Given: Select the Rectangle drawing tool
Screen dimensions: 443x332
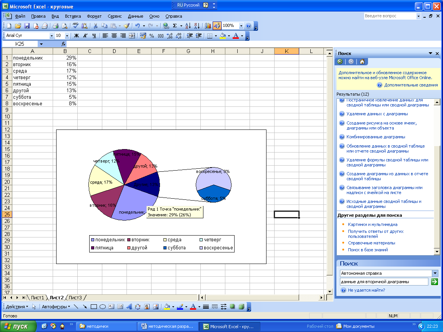Looking at the screenshot, I should point(94,307).
